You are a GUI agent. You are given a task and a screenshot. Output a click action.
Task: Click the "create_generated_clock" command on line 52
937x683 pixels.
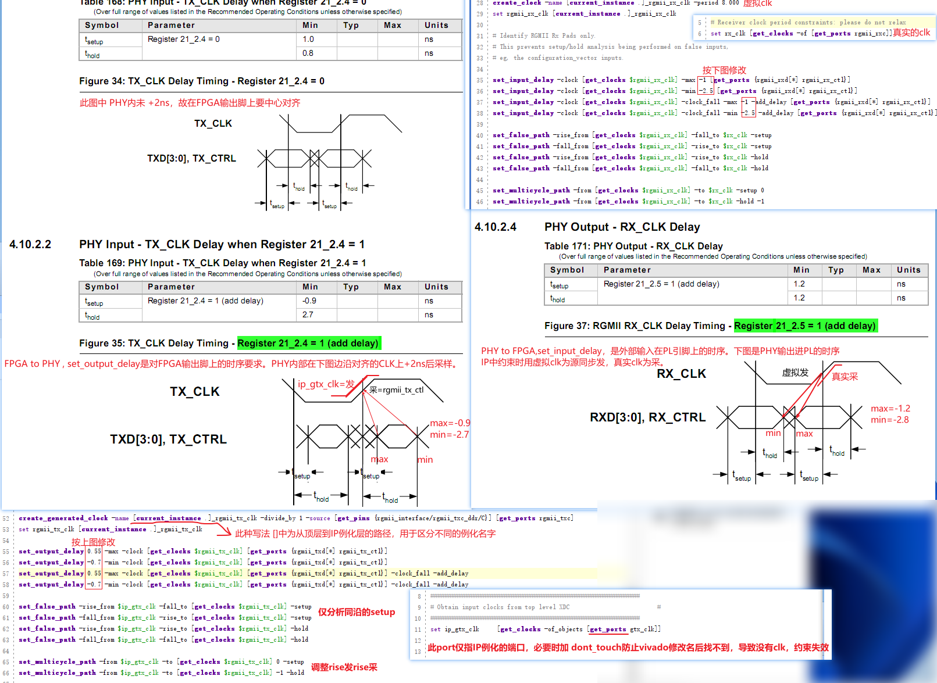point(63,518)
